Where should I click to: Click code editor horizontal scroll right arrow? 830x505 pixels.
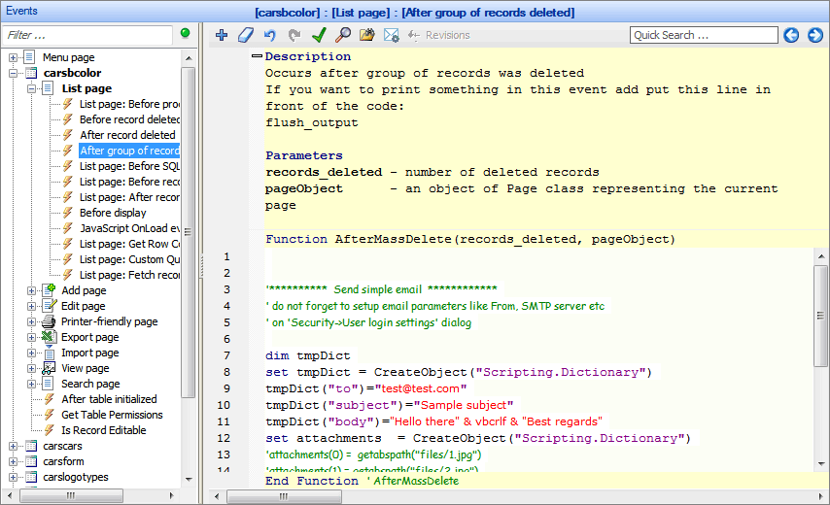(x=821, y=496)
